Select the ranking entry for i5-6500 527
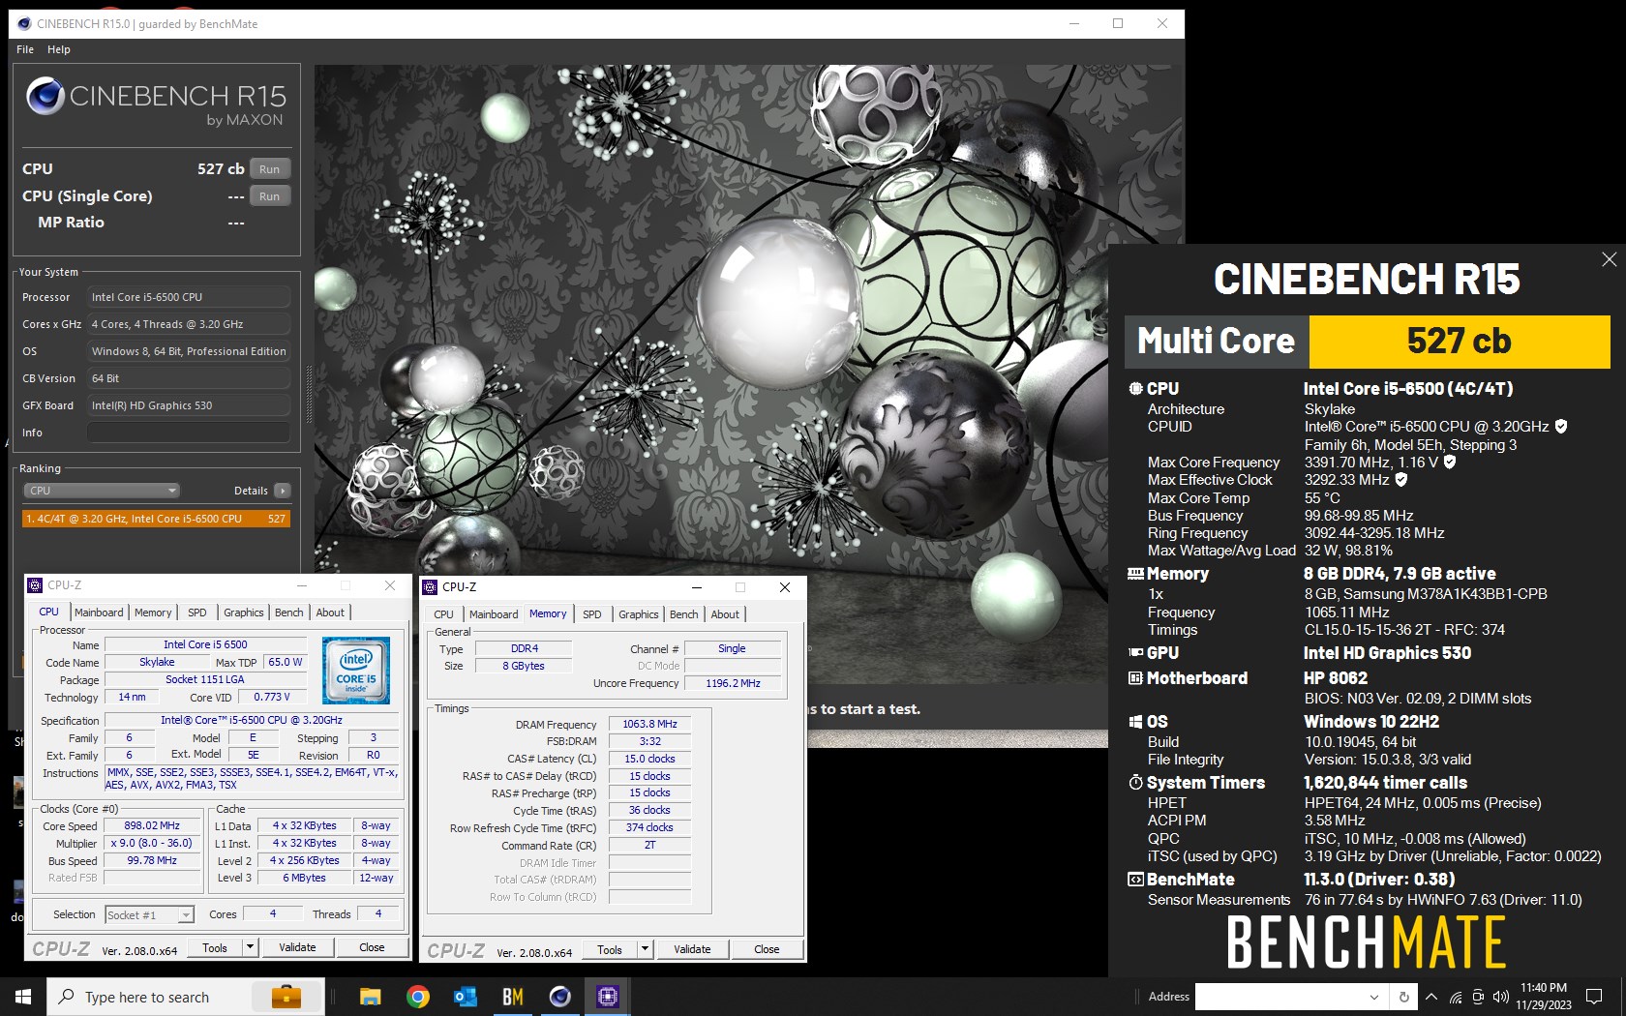The width and height of the screenshot is (1626, 1016). tap(156, 519)
